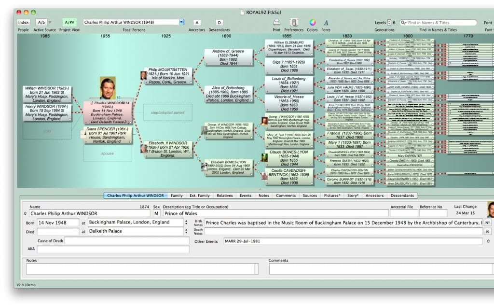Click the arrow icon beside Other Events
The image size is (494, 307).
(x=488, y=241)
